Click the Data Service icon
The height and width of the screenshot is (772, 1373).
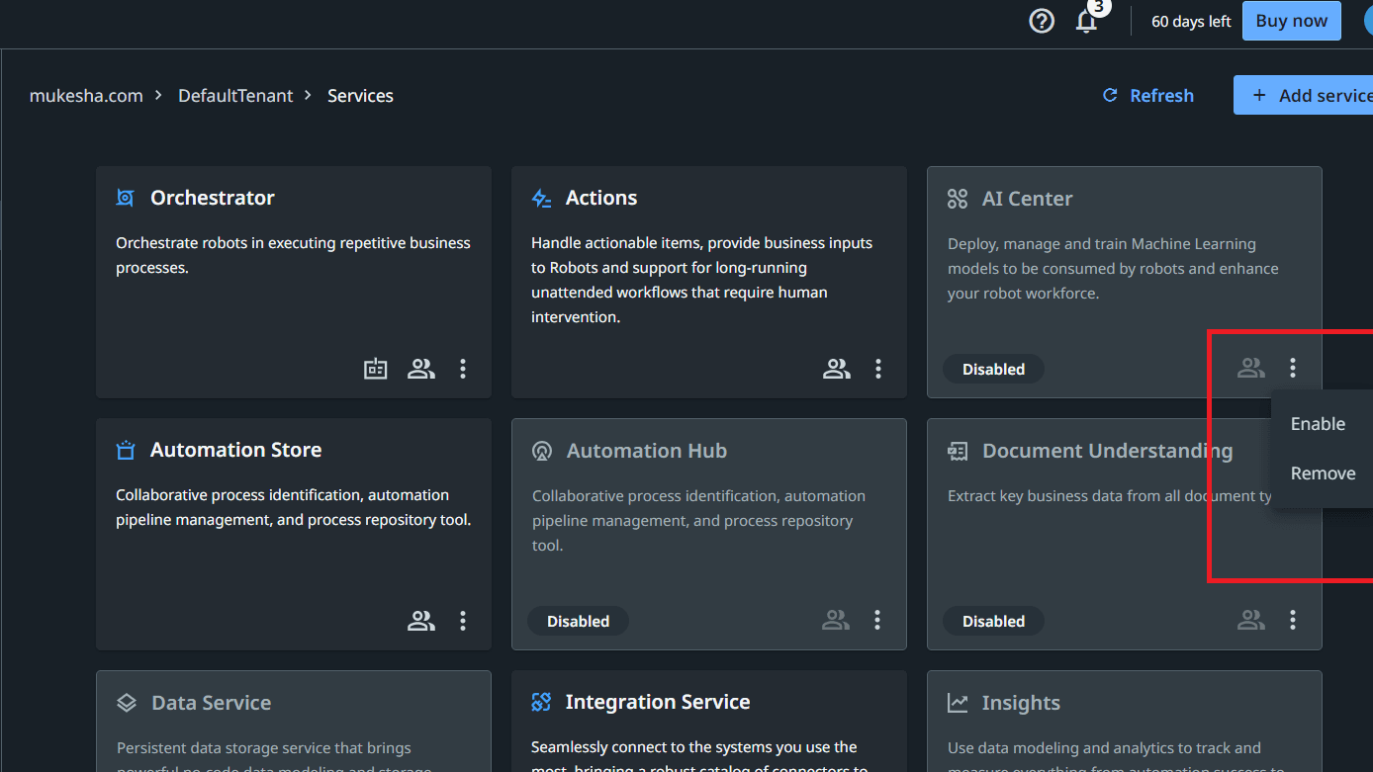[126, 702]
